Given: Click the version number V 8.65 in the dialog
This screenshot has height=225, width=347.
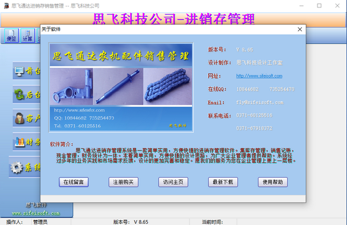Looking at the screenshot, I should tap(244, 50).
